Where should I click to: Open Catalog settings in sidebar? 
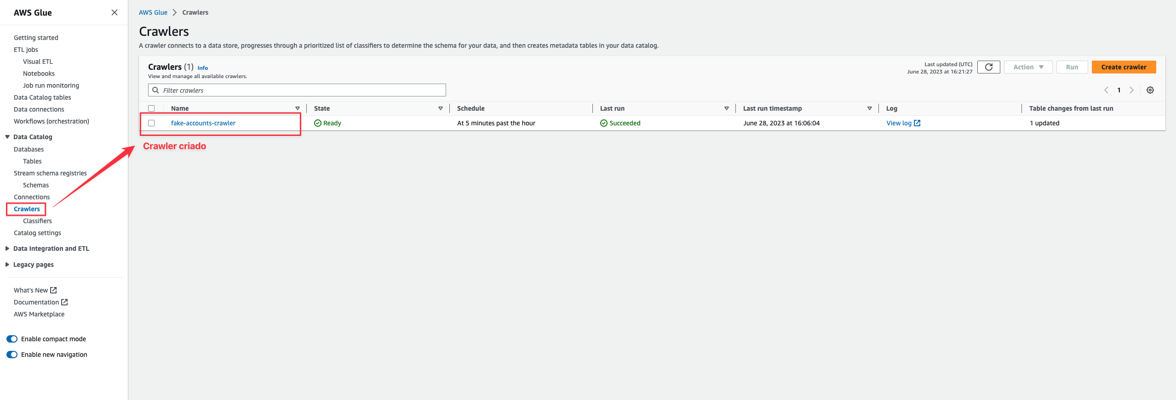tap(37, 233)
